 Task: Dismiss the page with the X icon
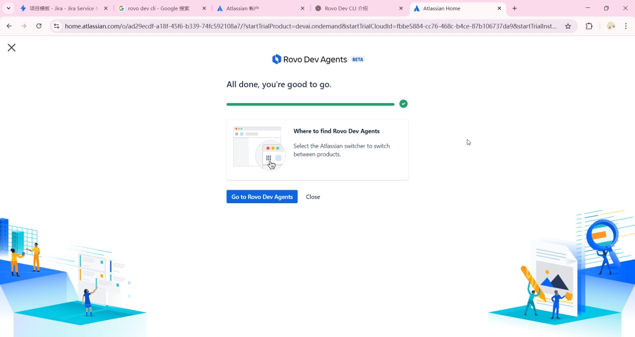11,48
